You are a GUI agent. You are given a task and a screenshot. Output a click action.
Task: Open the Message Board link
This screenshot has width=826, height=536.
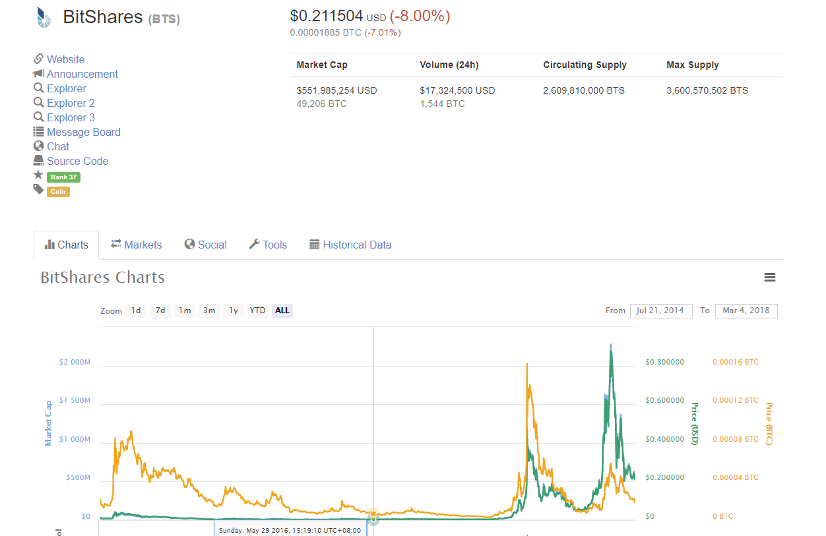(84, 132)
